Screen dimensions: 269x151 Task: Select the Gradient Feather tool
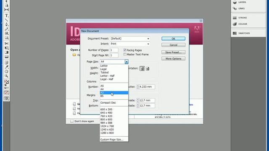pos(7,57)
